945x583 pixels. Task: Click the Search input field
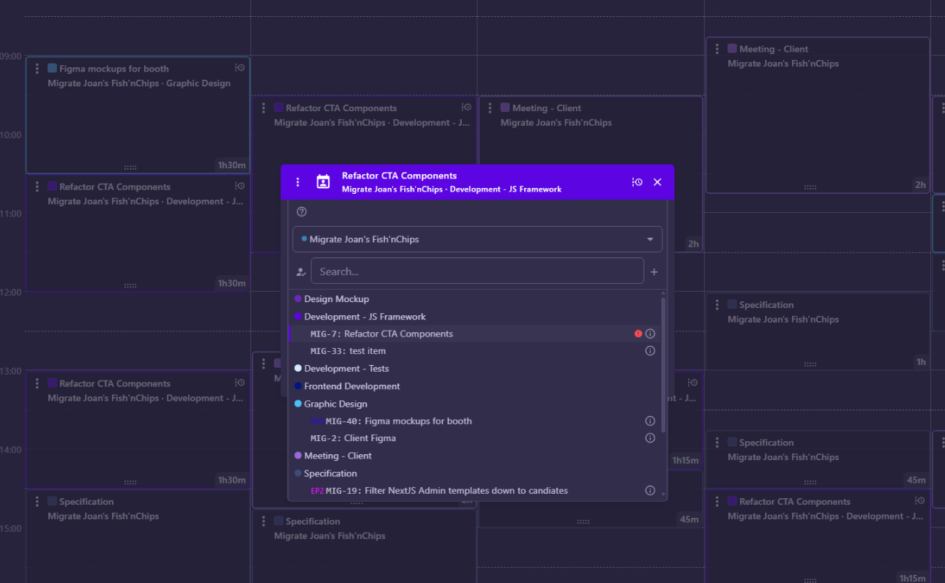click(x=476, y=271)
